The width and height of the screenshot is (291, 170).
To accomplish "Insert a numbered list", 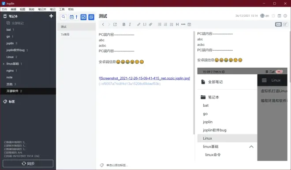I will 165,25.
